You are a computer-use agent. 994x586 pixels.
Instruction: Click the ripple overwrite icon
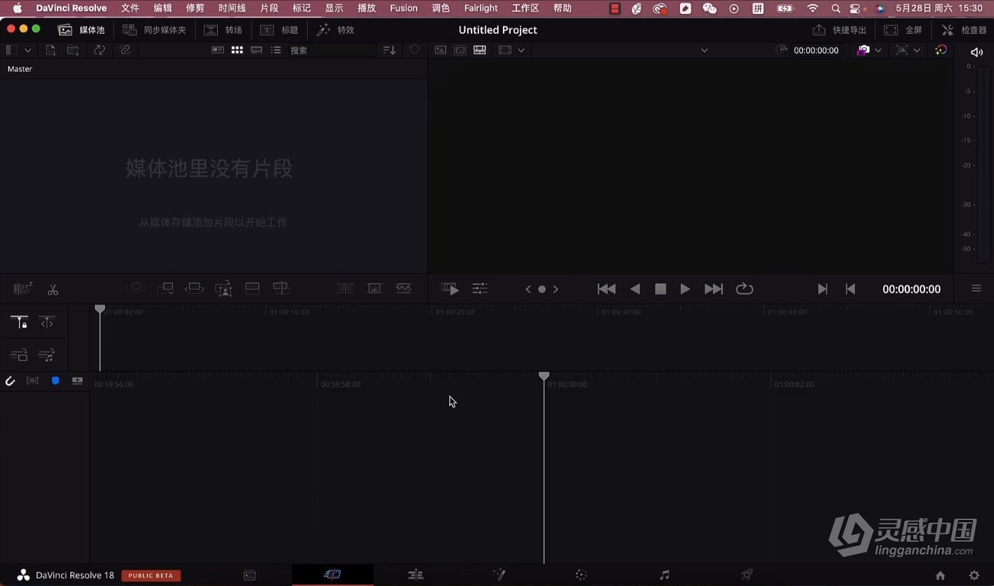pos(195,288)
